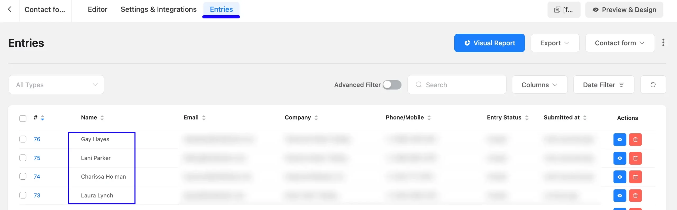Screen dimensions: 677x210
Task: Open the three-dot more options menu
Action: click(663, 43)
